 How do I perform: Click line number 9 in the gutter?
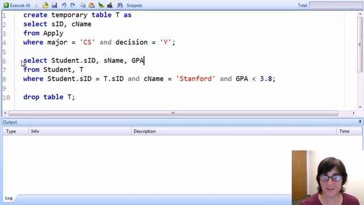(x=4, y=88)
